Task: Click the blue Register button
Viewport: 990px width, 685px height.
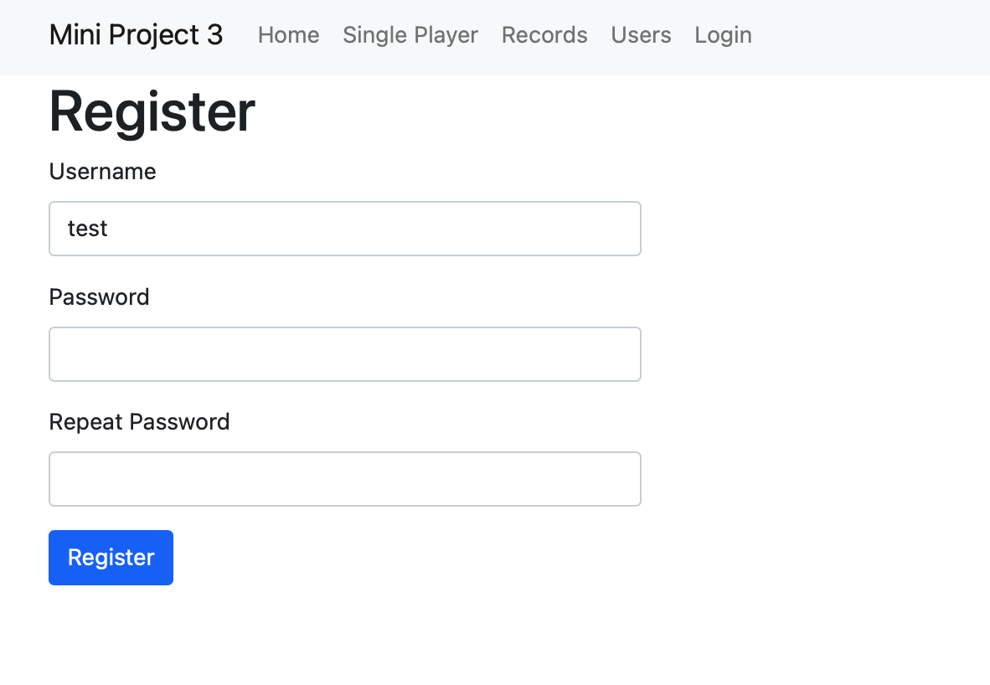Action: point(111,558)
